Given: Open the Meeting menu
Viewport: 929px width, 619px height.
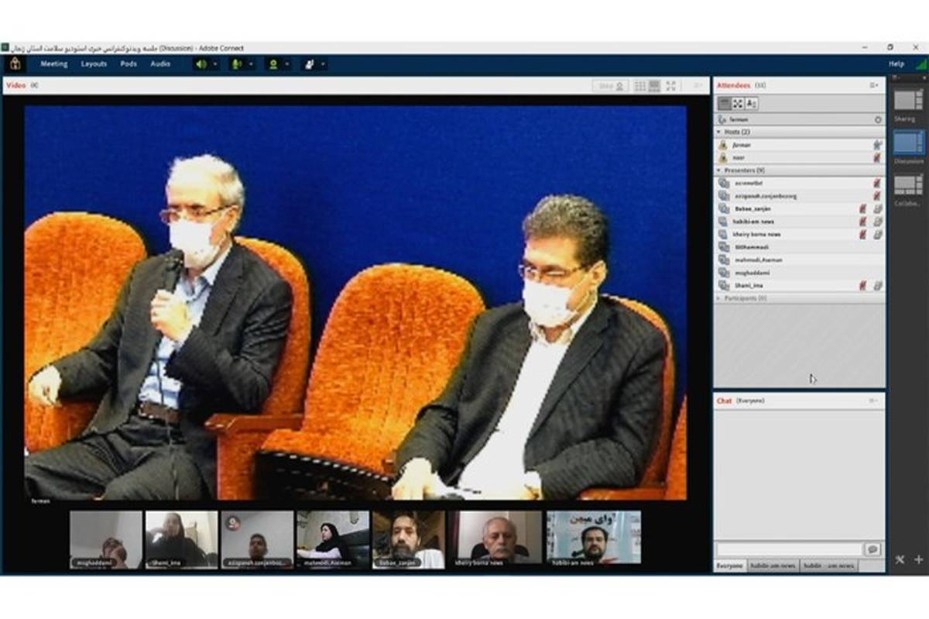Looking at the screenshot, I should (x=54, y=64).
